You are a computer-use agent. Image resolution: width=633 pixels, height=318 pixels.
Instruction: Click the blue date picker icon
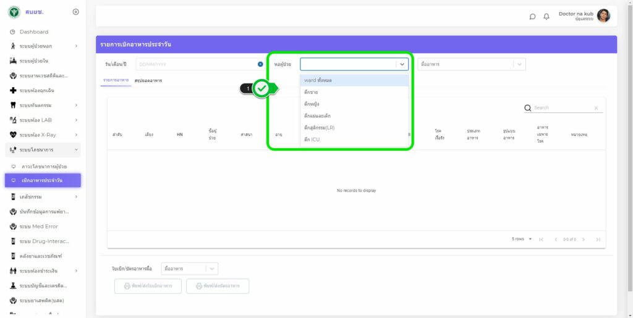(260, 64)
